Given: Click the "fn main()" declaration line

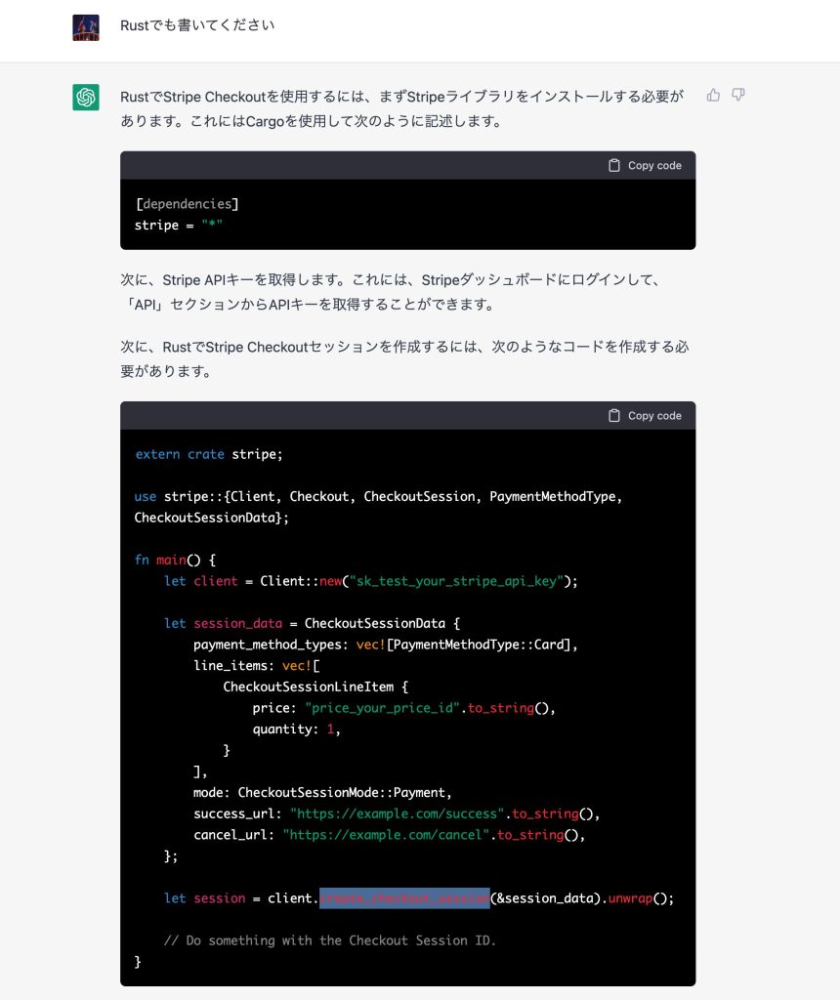Looking at the screenshot, I should (174, 560).
